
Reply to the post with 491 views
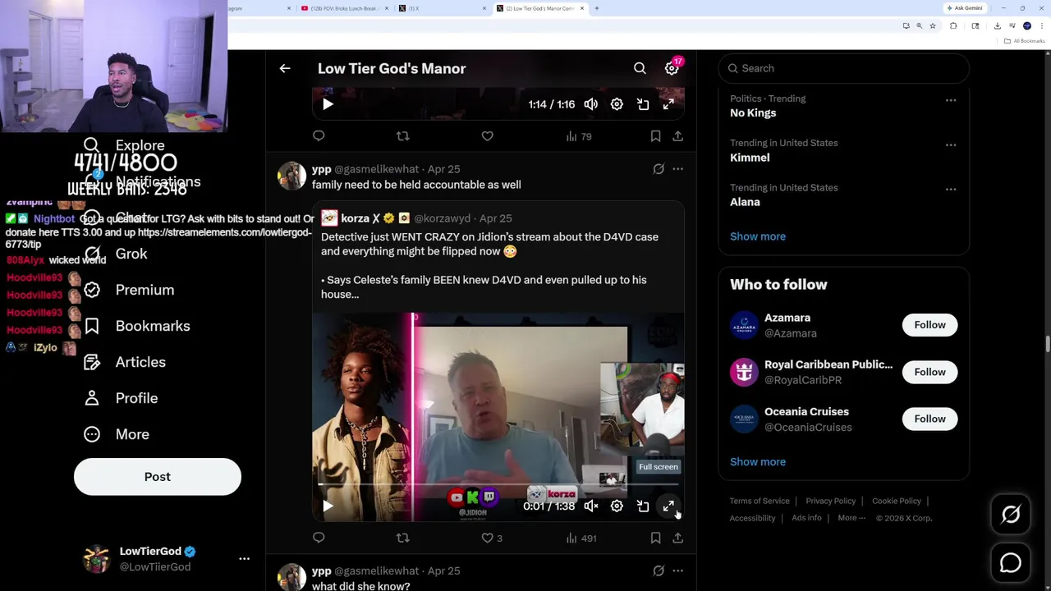click(x=319, y=538)
